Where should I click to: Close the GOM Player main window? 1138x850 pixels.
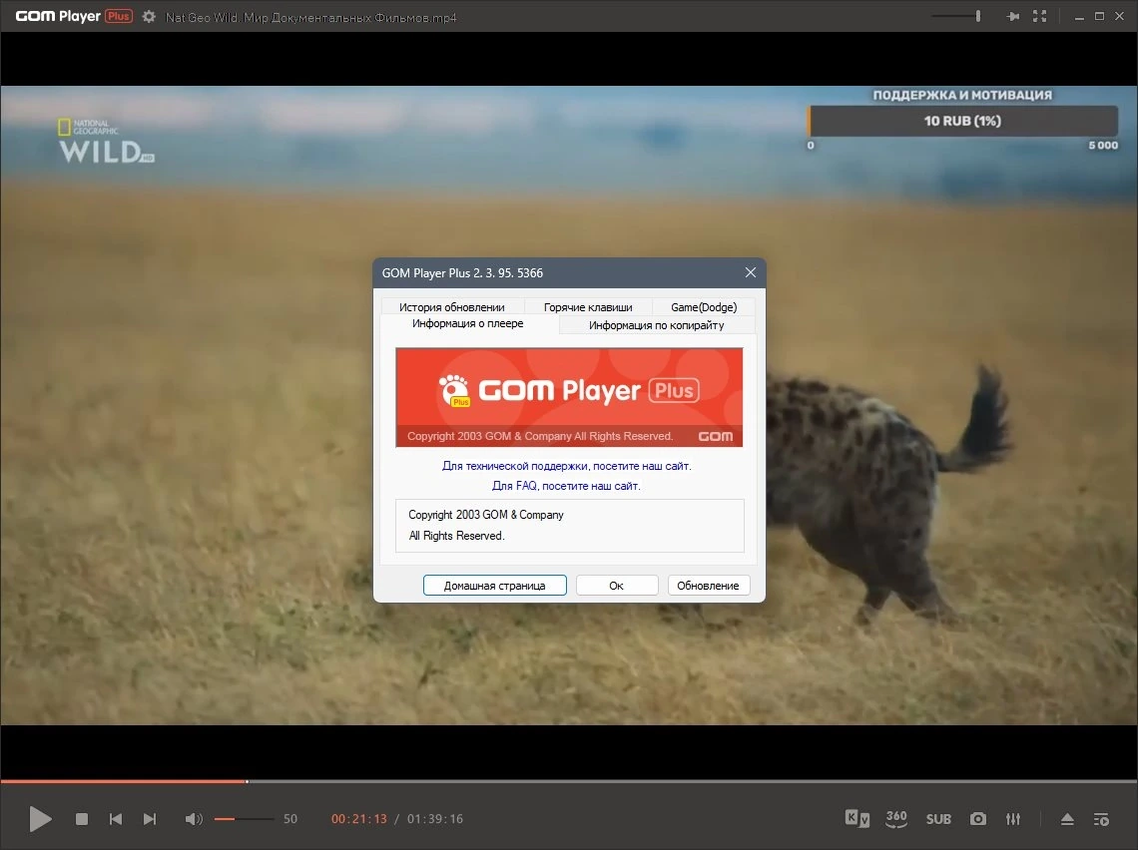[1120, 16]
